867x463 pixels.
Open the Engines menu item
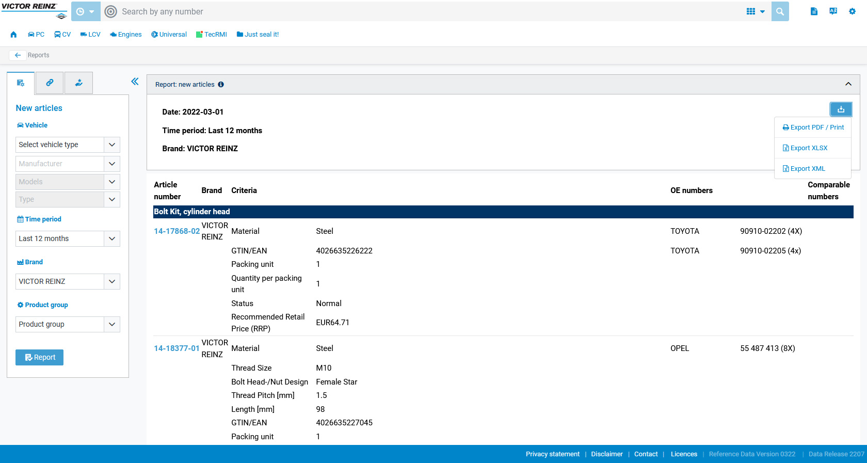126,35
